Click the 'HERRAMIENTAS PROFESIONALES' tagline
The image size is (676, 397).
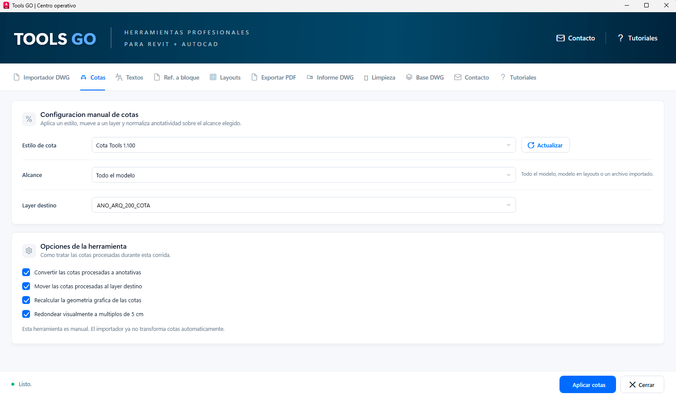point(187,33)
